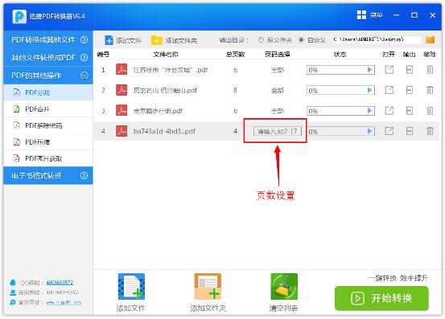Select file name 南京路步行街.pdf
445x319 pixels.
pyautogui.click(x=158, y=111)
